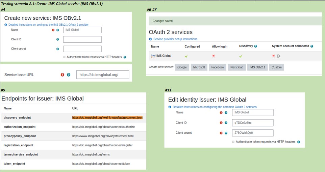Click the registration_endpoint row name
The height and width of the screenshot is (172, 325).
pos(19,145)
